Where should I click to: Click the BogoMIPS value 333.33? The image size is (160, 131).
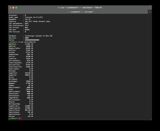(28, 19)
